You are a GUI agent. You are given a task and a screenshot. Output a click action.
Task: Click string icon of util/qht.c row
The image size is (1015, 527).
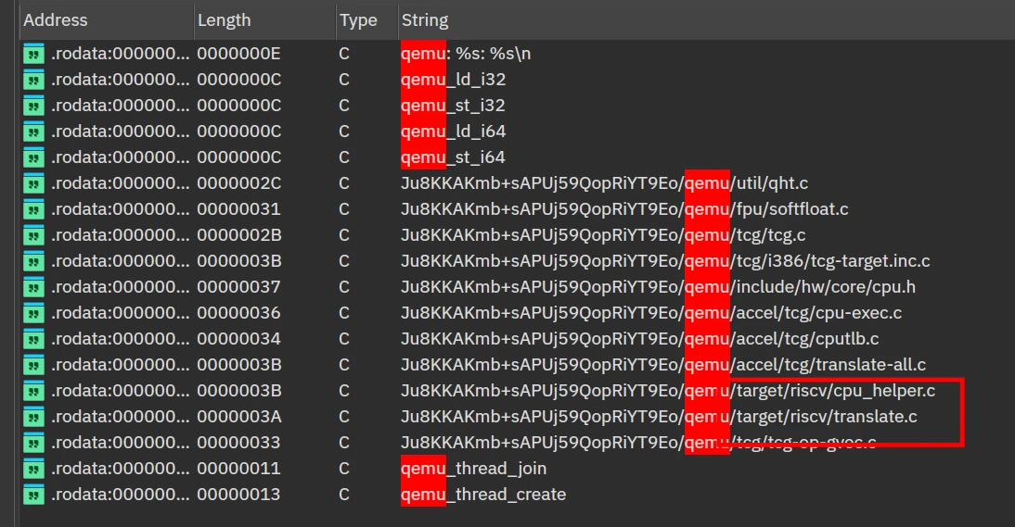tap(33, 183)
